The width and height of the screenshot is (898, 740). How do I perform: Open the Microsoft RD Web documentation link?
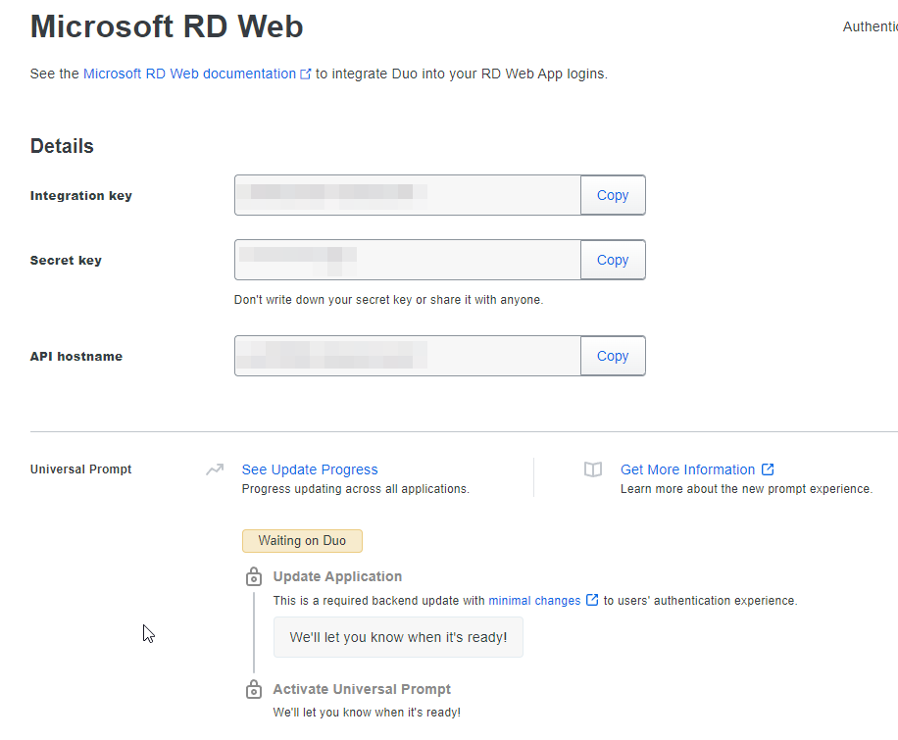point(189,74)
